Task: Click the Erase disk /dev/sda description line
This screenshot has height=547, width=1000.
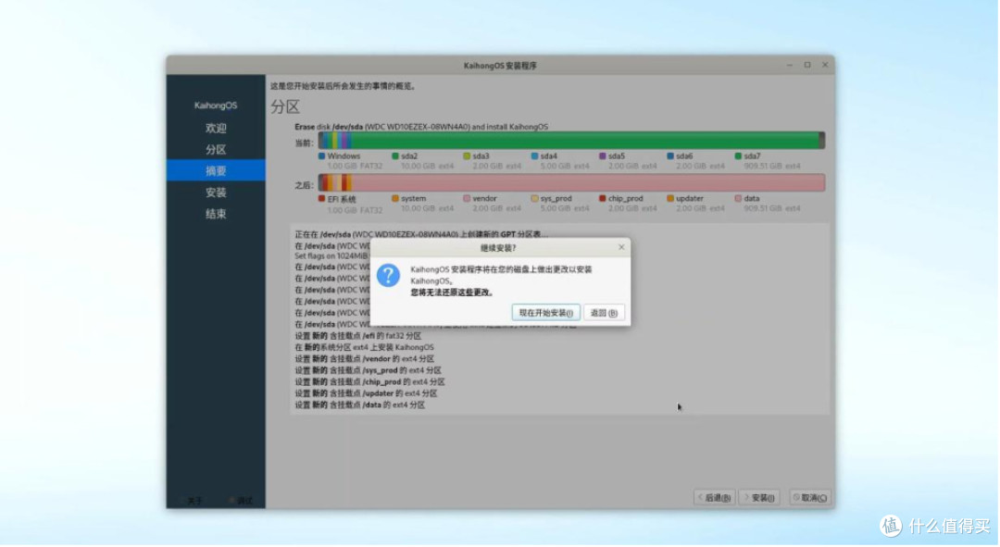Action: click(421, 127)
